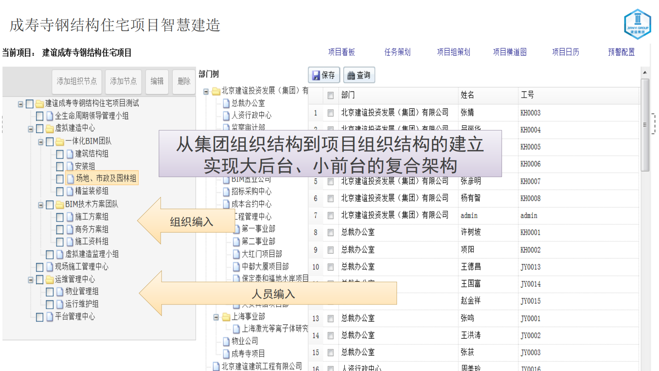Select 招标采购中心 in the department tree
The width and height of the screenshot is (659, 371).
click(x=251, y=192)
